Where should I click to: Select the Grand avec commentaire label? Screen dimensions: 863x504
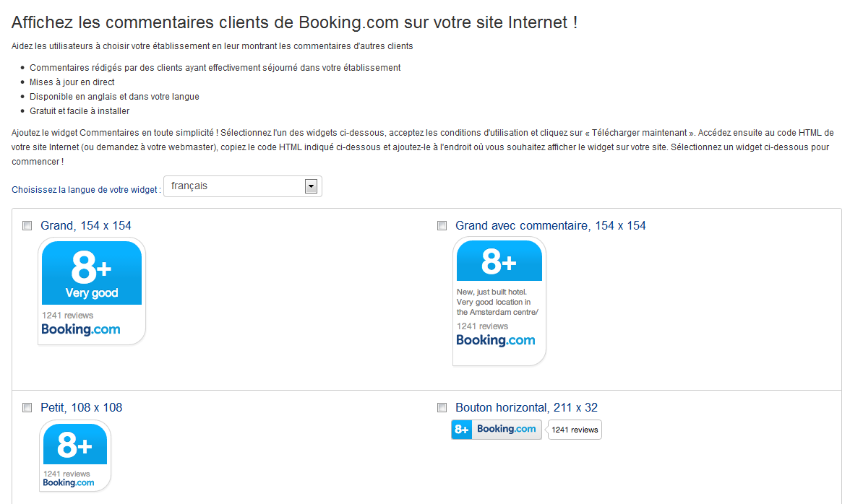click(550, 226)
